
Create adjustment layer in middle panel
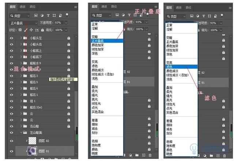[x=131, y=155]
